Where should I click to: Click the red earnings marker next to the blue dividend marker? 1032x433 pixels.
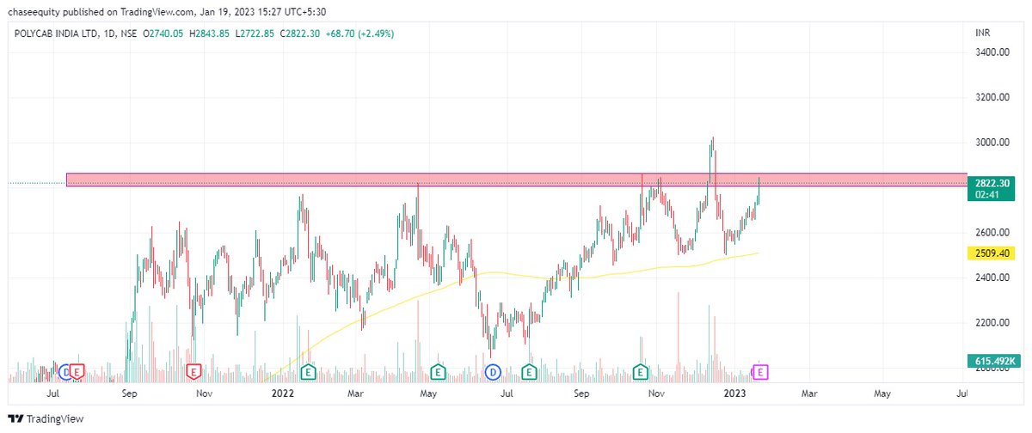[78, 372]
